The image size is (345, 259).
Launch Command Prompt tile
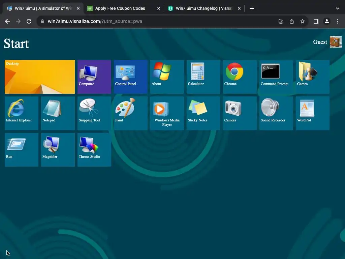coord(276,77)
